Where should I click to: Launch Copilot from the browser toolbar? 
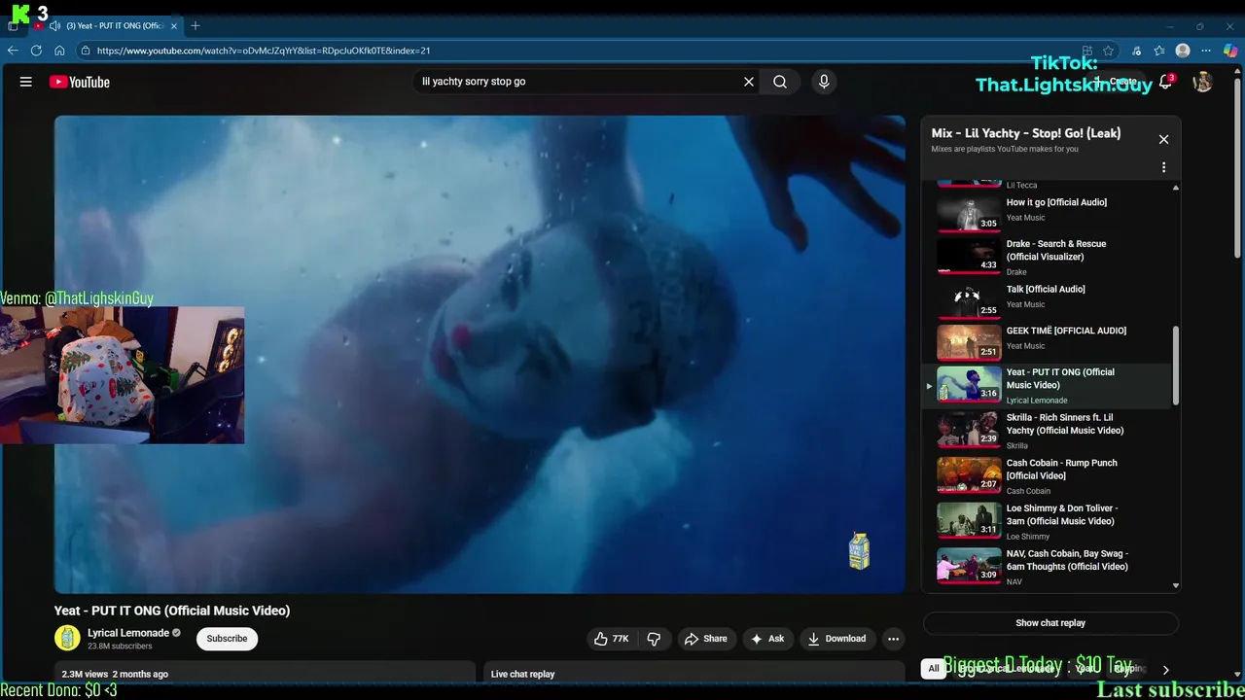click(1230, 51)
